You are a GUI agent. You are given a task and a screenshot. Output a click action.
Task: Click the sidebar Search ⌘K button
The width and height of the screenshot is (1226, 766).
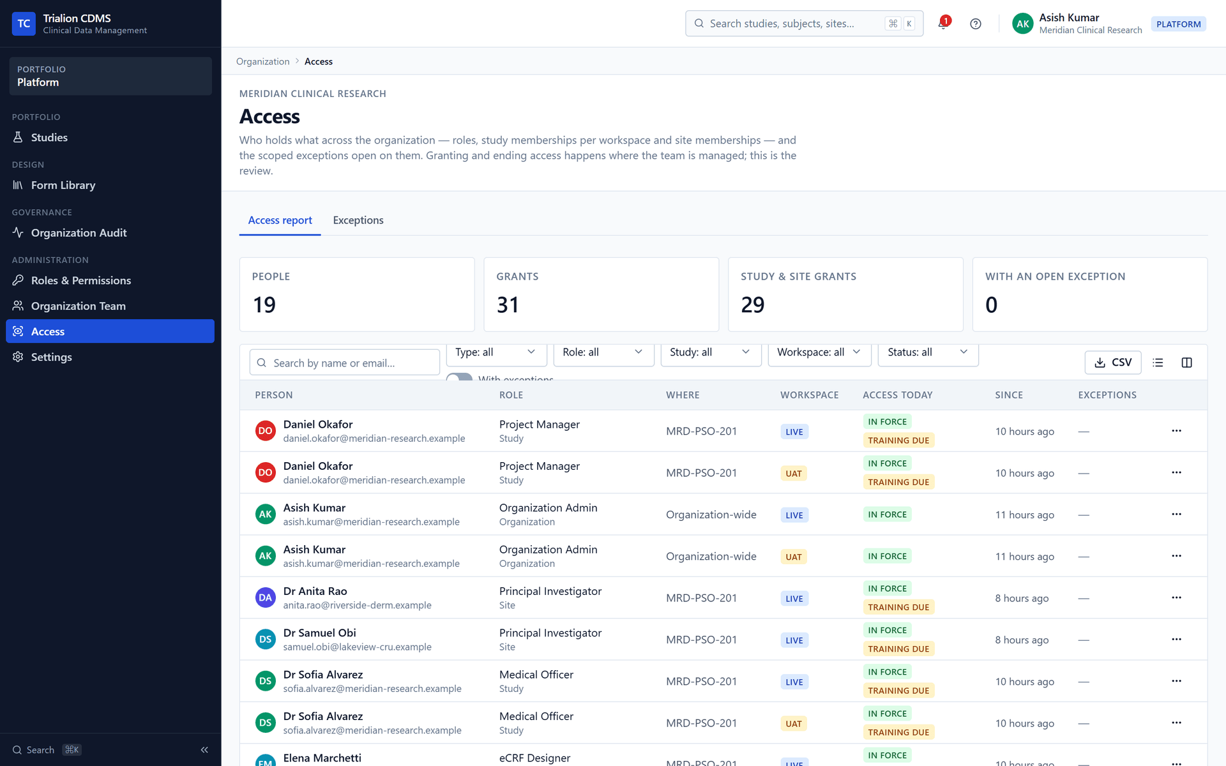click(x=47, y=750)
